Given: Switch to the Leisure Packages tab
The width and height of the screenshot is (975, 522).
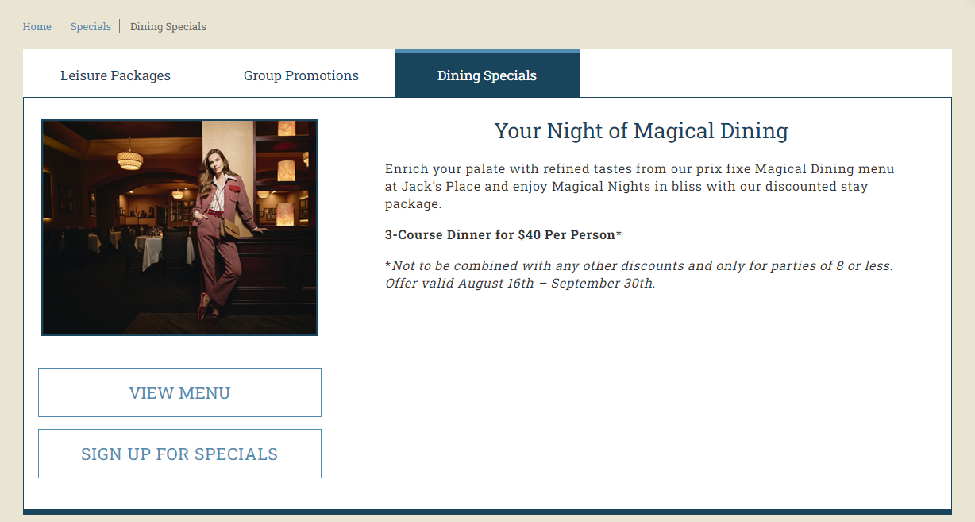Looking at the screenshot, I should pyautogui.click(x=116, y=75).
